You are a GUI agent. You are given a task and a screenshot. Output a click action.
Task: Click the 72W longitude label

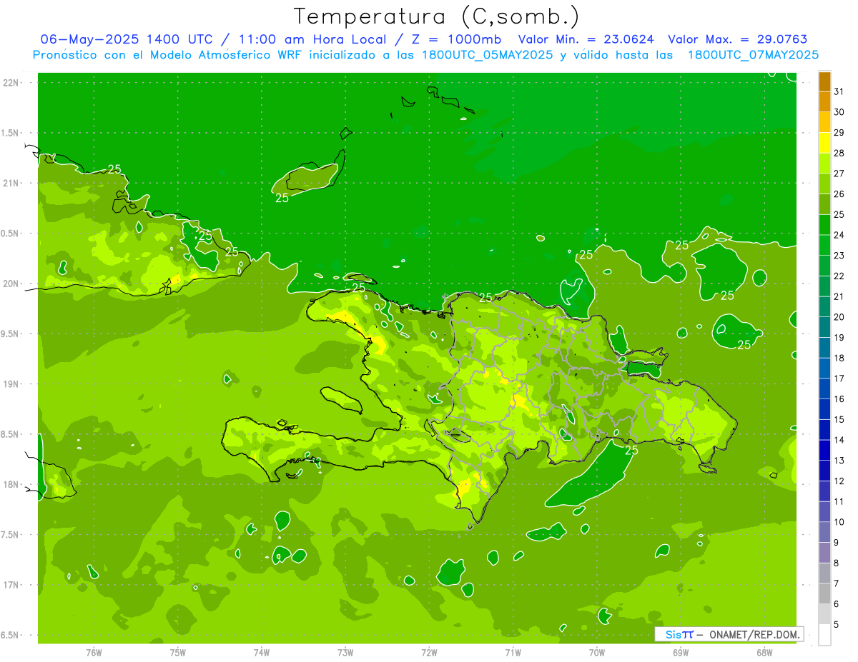(x=429, y=652)
